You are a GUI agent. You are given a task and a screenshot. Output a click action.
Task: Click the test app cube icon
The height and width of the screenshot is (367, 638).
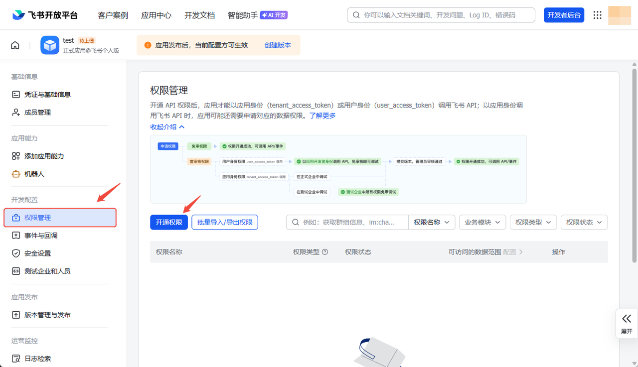pyautogui.click(x=50, y=45)
